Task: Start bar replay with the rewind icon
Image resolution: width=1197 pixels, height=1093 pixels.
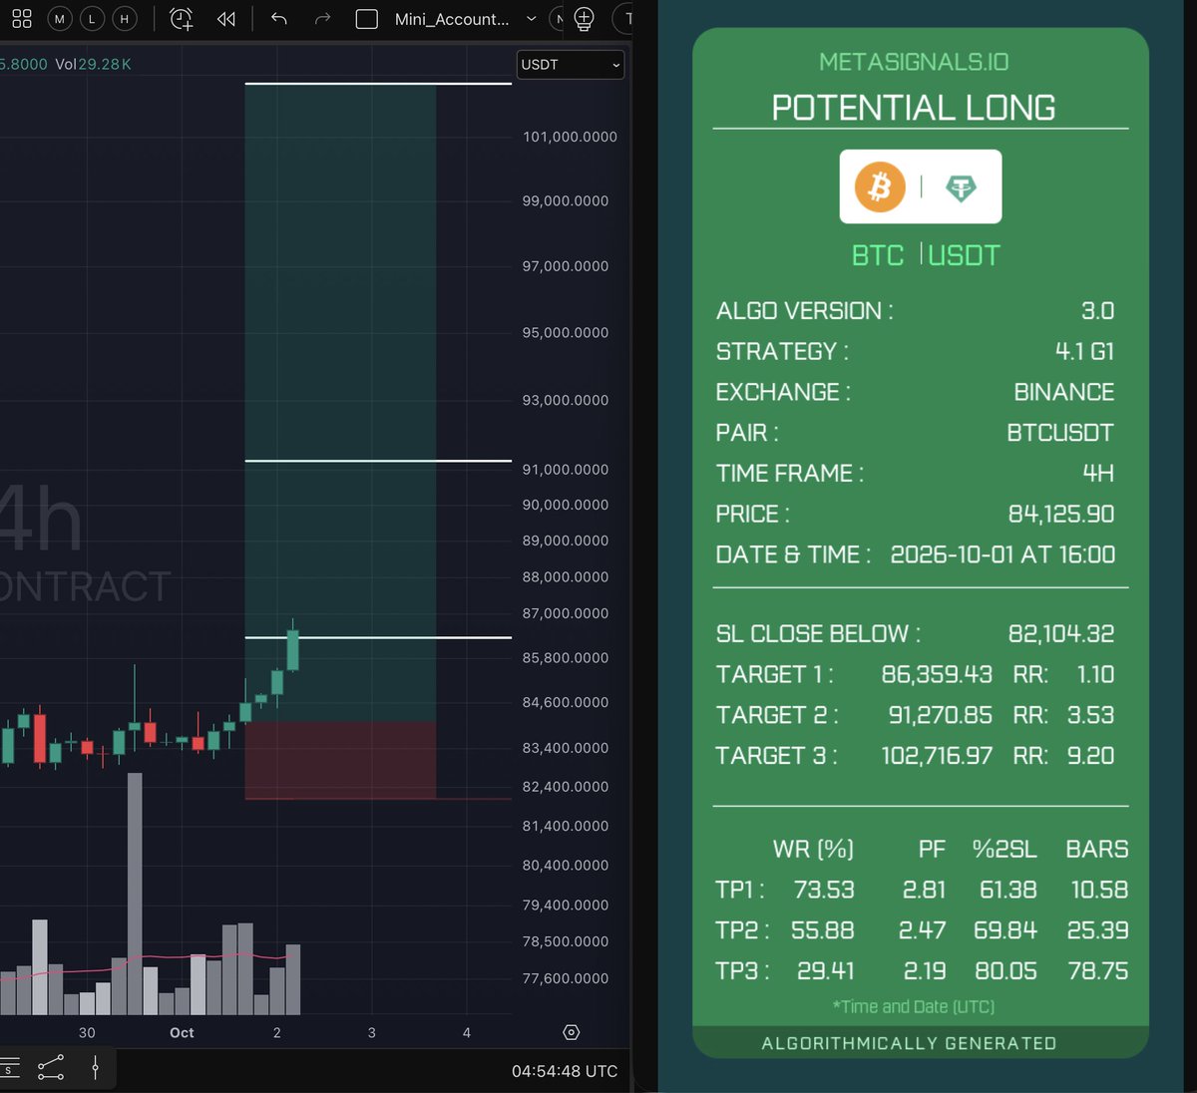Action: pos(226,18)
